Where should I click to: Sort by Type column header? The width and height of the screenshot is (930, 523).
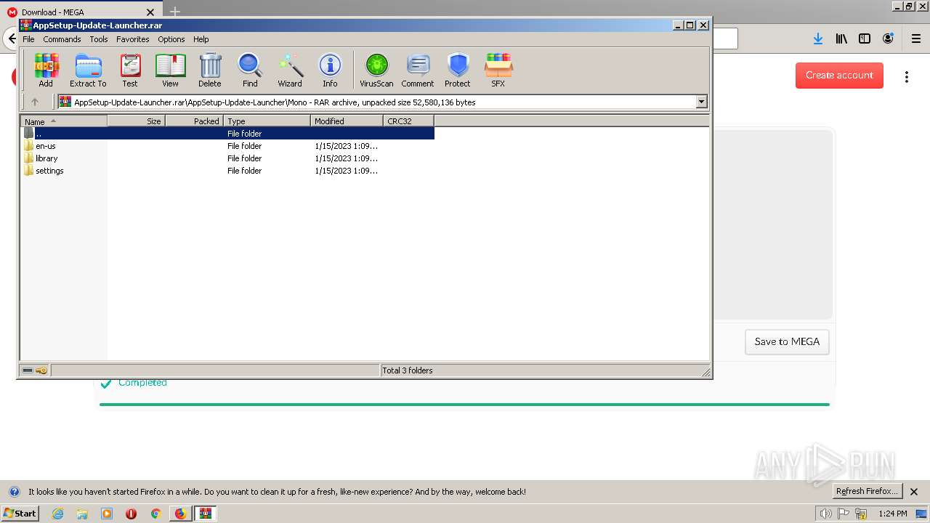click(267, 121)
